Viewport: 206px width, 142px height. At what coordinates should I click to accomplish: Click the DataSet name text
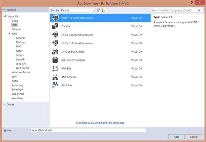tap(66, 26)
